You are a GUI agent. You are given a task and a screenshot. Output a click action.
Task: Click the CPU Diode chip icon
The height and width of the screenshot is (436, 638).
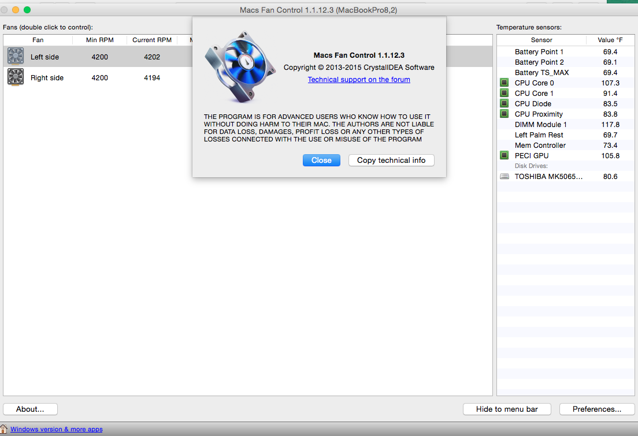coord(504,103)
